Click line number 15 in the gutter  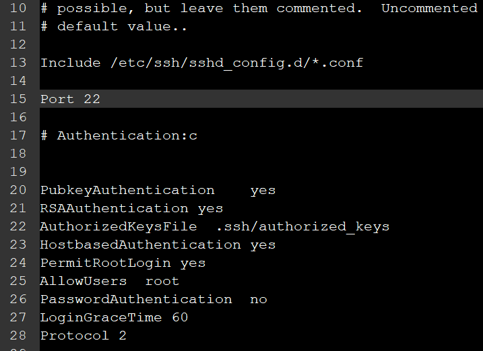(x=18, y=99)
